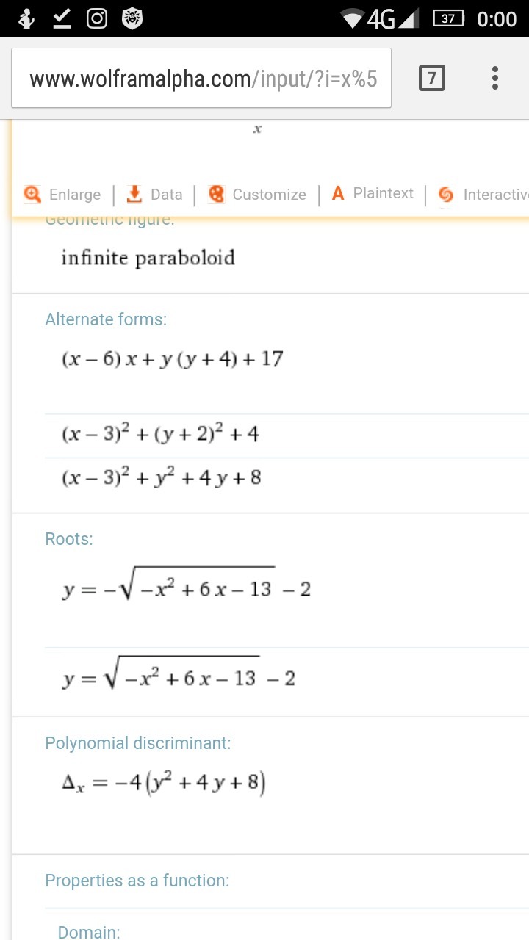529x940 pixels.
Task: Open the Plaintext option
Action: (384, 193)
